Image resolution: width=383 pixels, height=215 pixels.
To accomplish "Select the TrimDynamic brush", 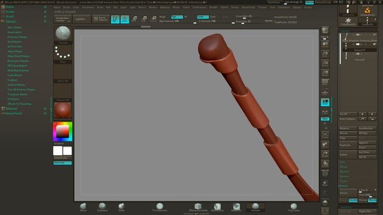I will [160, 207].
